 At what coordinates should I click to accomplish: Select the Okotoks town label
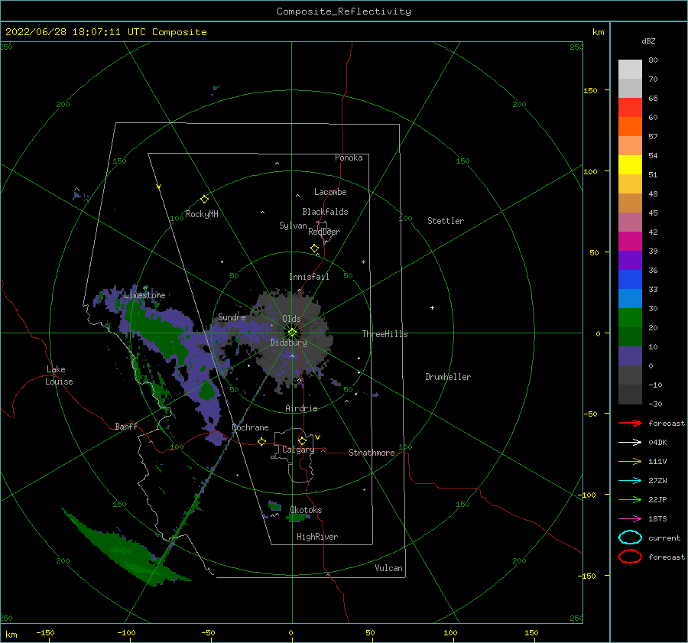[x=306, y=510]
